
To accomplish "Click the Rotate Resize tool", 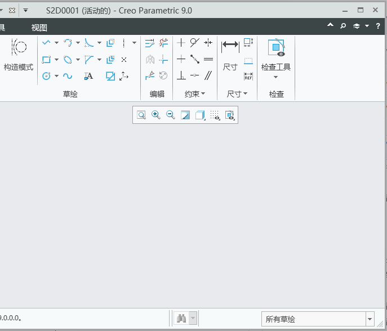I will point(163,75).
